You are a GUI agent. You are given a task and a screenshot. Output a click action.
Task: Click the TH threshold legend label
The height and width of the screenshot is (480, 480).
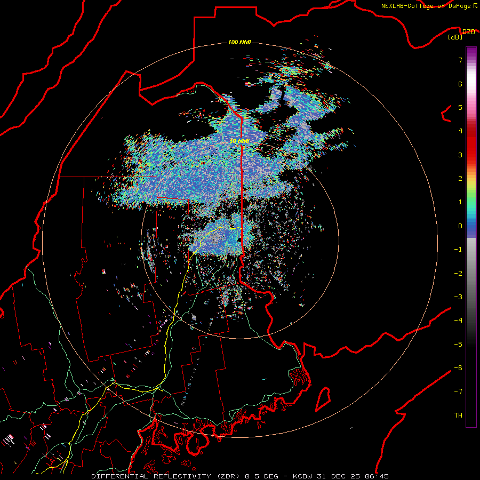458,415
